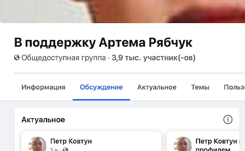Click the globe privacy icon after 1 ч.

click(65, 149)
